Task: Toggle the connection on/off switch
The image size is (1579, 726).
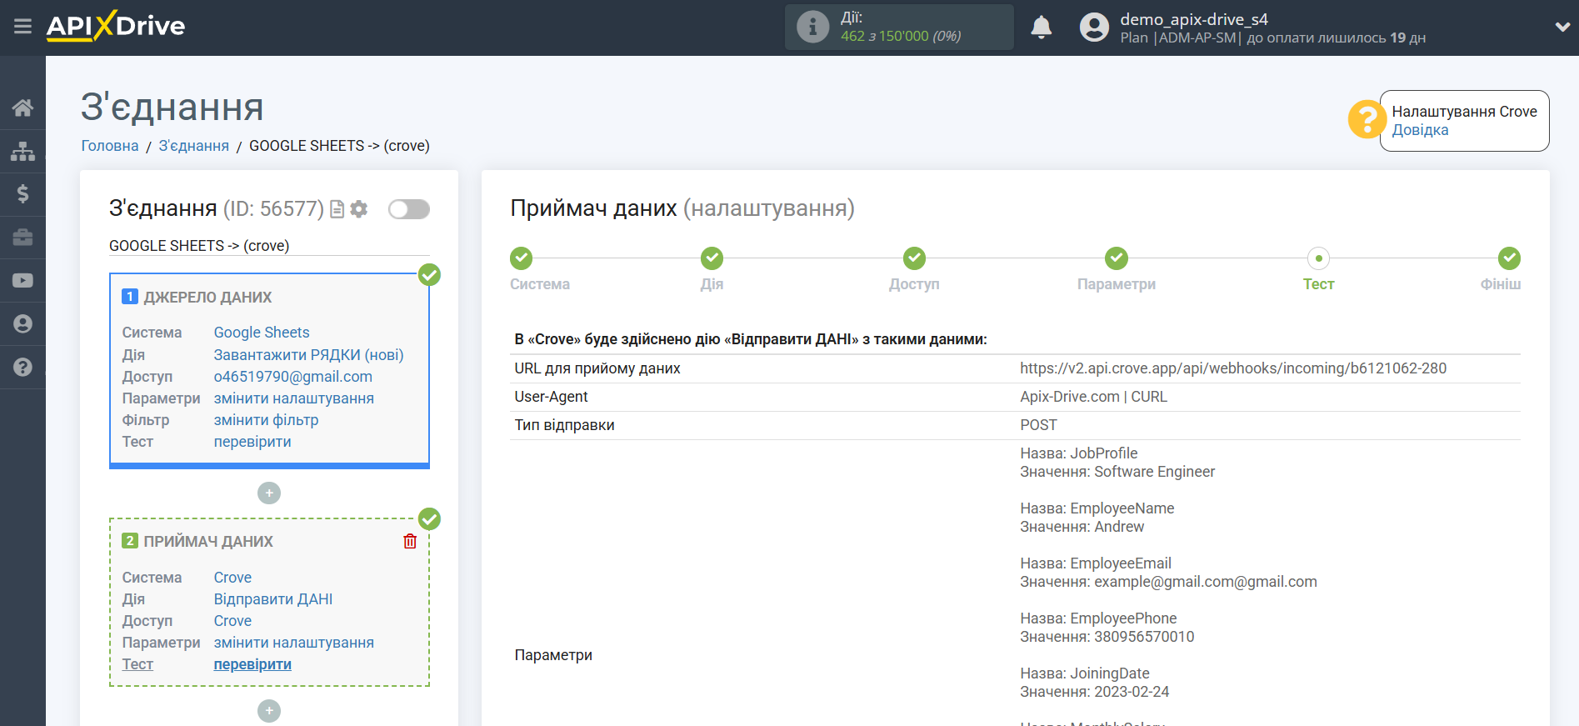Action: point(409,209)
